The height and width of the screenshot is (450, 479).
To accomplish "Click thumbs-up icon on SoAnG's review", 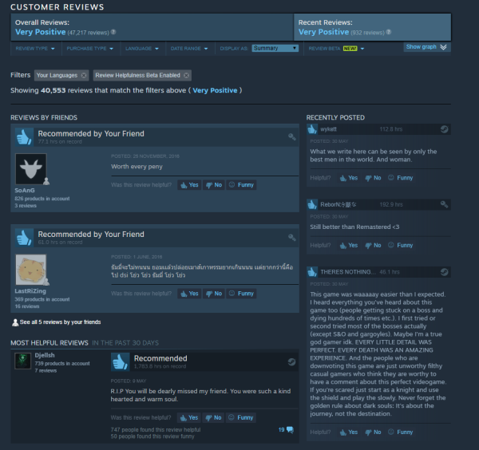I will tap(24, 136).
